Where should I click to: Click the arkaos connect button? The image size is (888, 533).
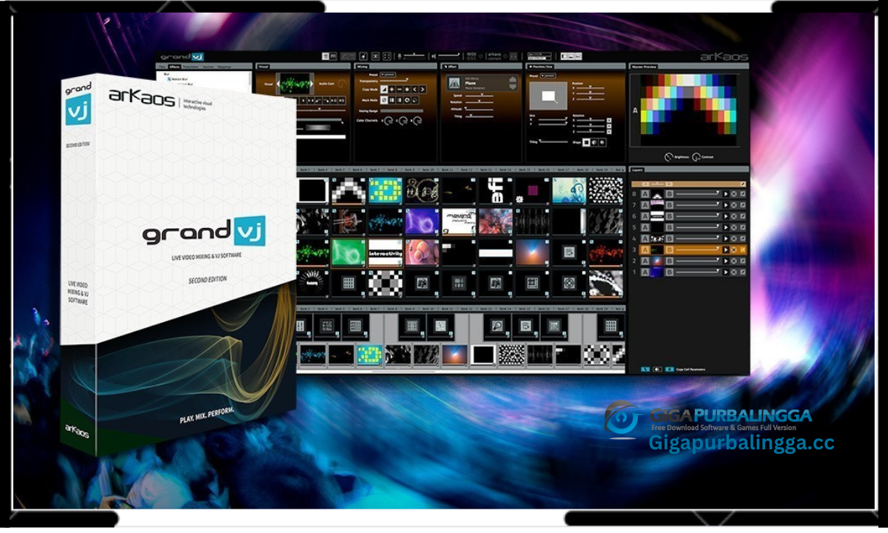point(494,56)
